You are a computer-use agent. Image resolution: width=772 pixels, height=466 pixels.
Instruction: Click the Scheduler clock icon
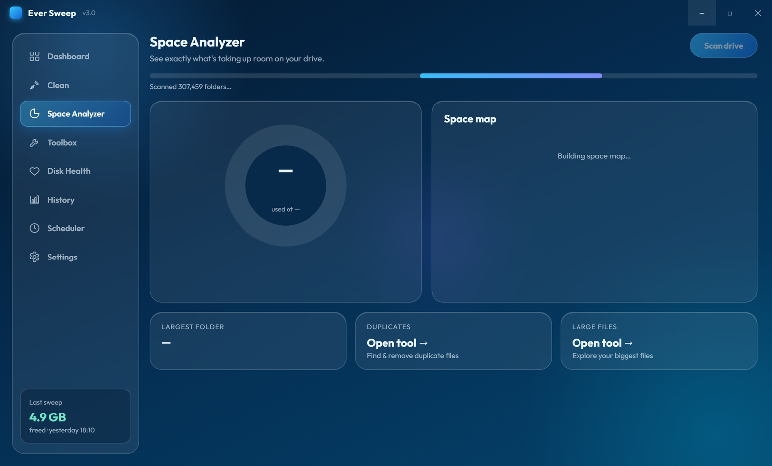(34, 228)
